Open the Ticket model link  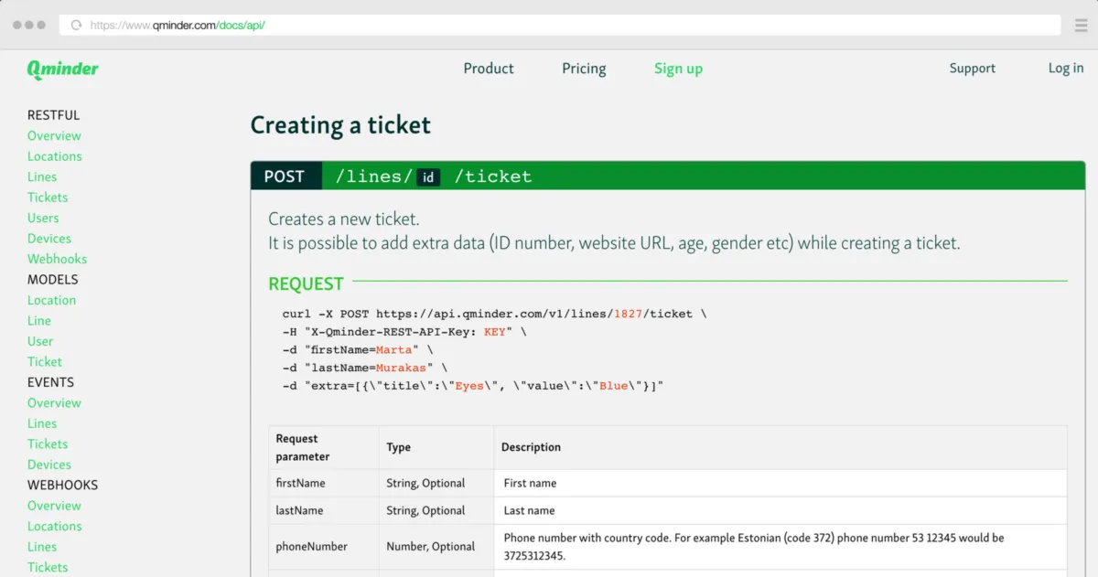point(45,362)
